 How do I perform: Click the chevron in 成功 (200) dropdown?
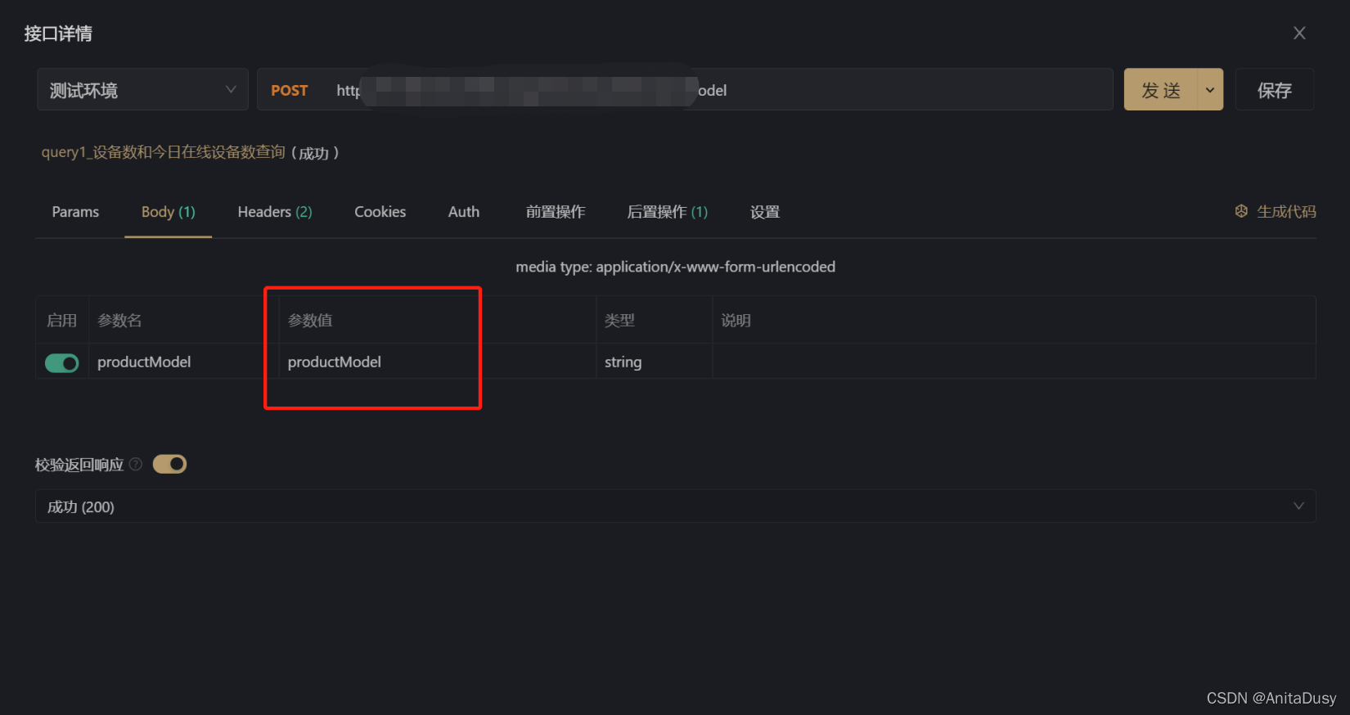(1298, 506)
